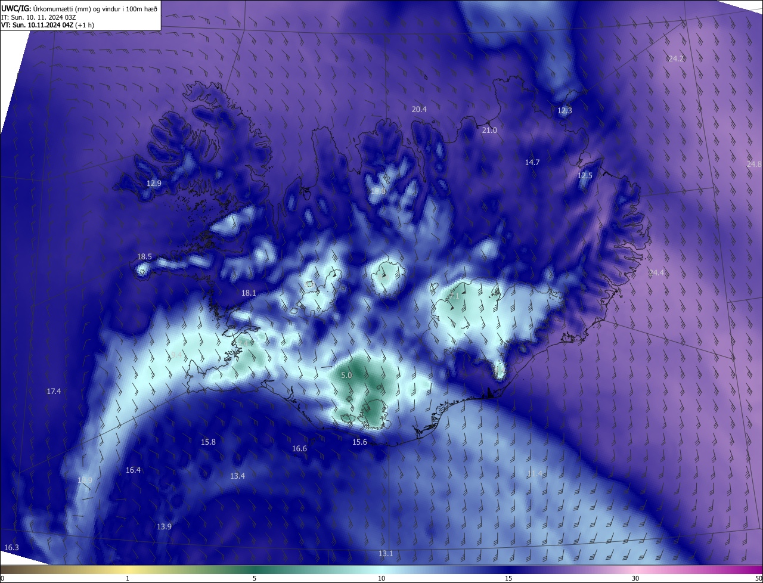763x583 pixels.
Task: Click the colour scale tick labelled 0
Action: click(2, 578)
